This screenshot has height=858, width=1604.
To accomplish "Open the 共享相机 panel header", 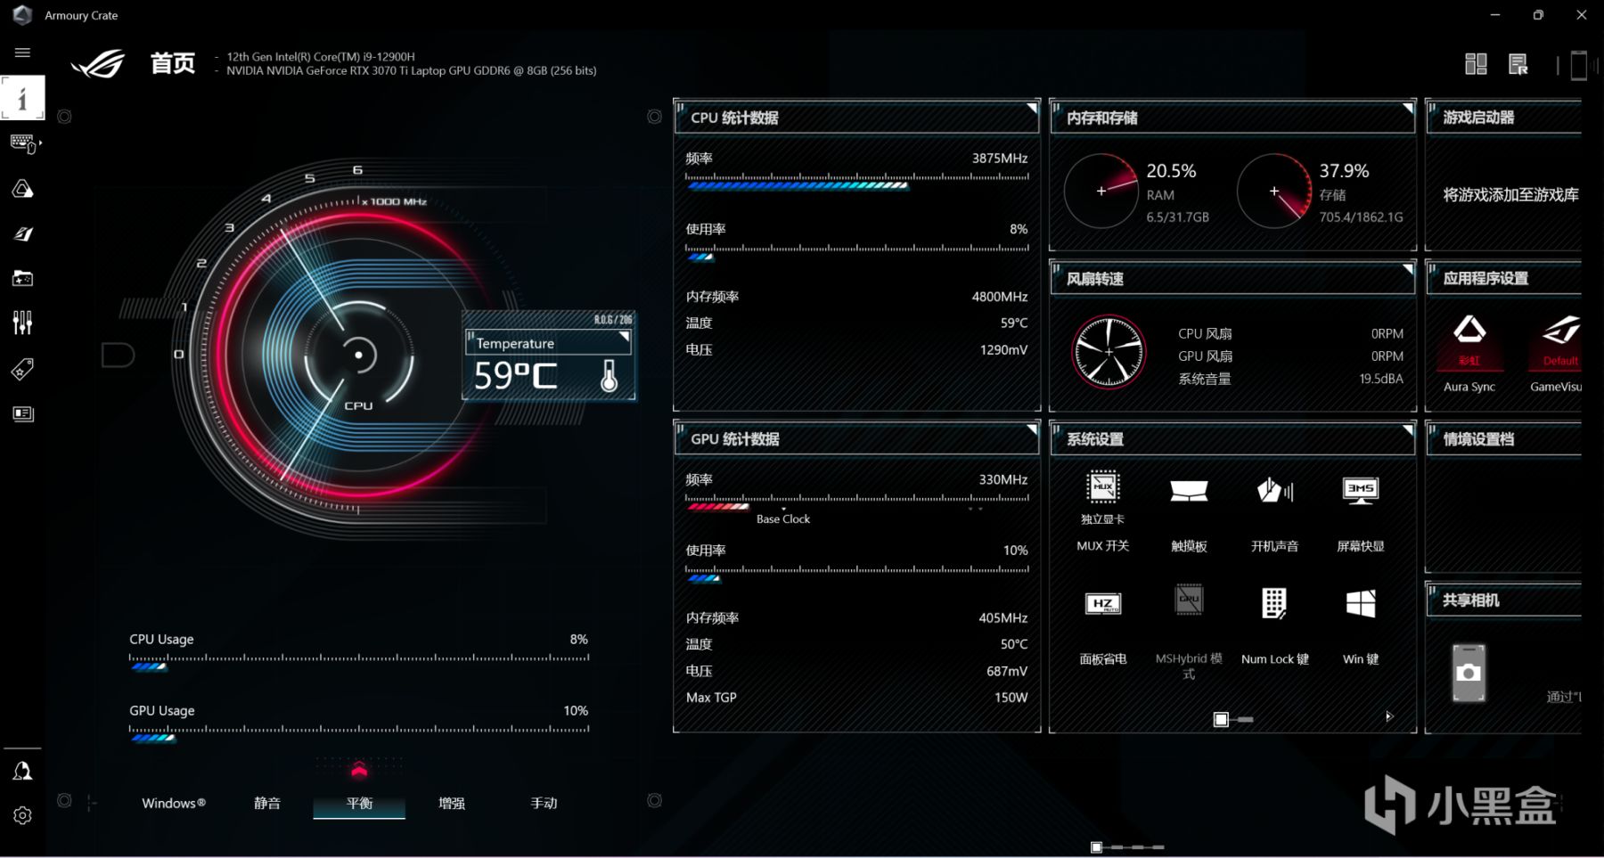I will [1503, 600].
